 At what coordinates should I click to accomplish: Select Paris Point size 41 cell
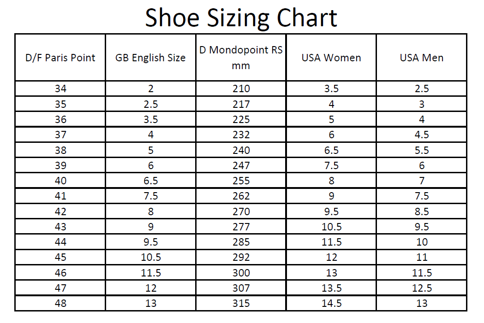(x=60, y=196)
